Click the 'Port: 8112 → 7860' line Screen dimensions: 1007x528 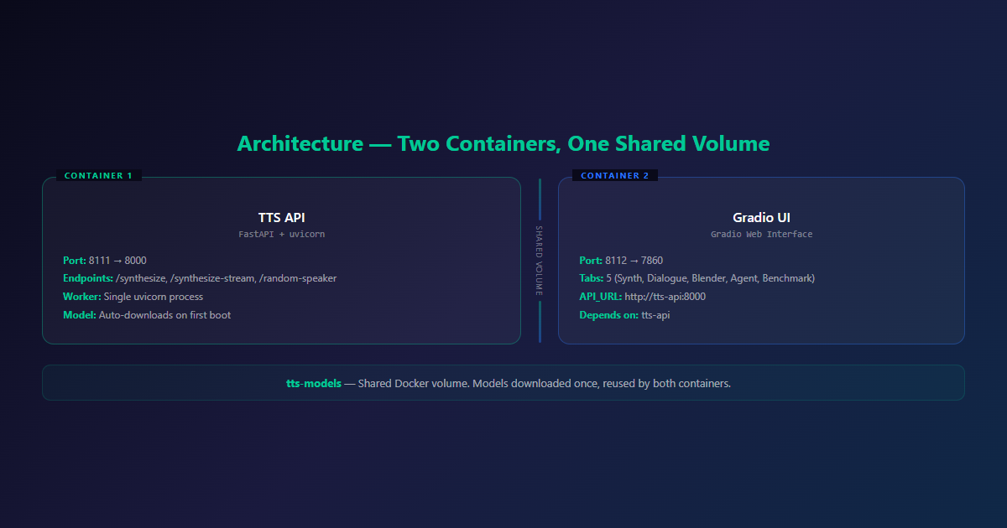621,261
